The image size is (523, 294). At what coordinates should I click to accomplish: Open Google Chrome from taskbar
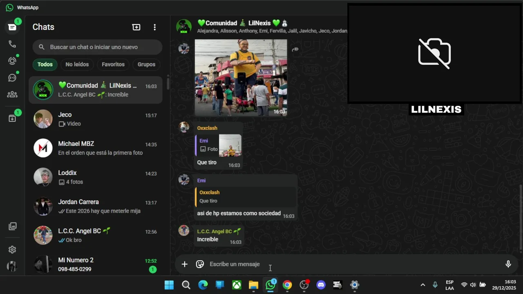(287, 285)
